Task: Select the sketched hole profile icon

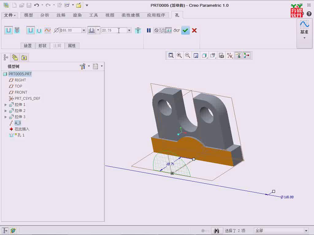Action: 48,30
